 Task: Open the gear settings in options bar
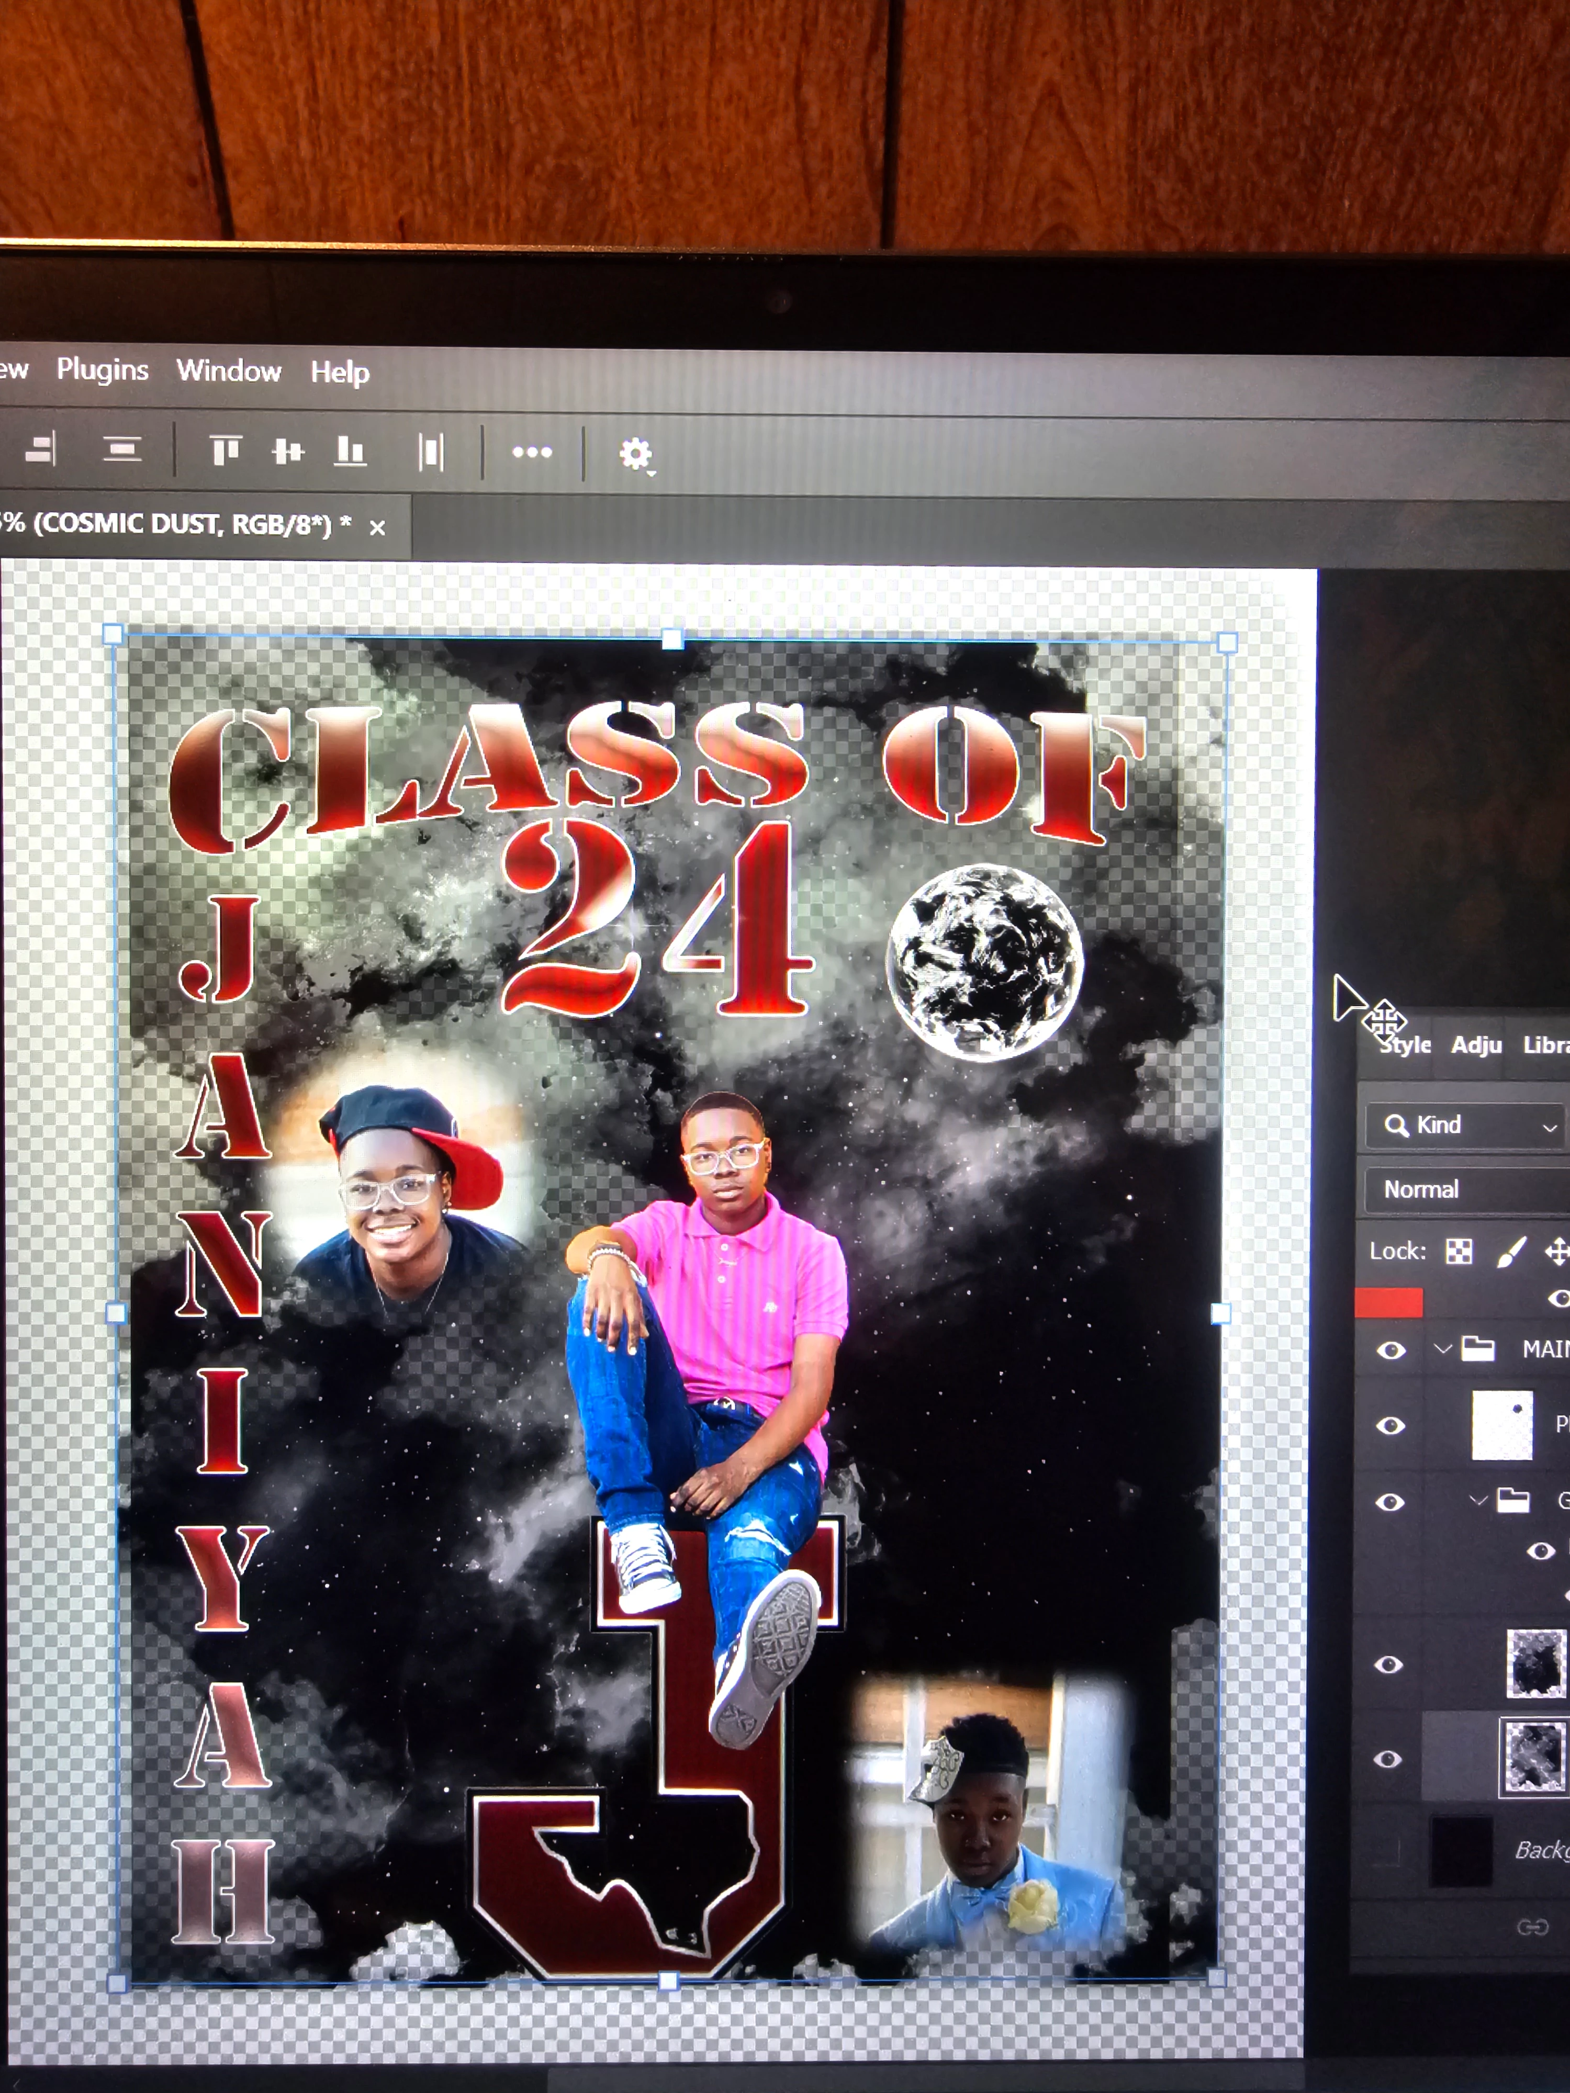click(635, 455)
